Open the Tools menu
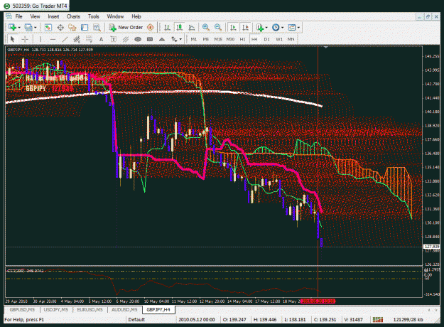 tap(94, 16)
